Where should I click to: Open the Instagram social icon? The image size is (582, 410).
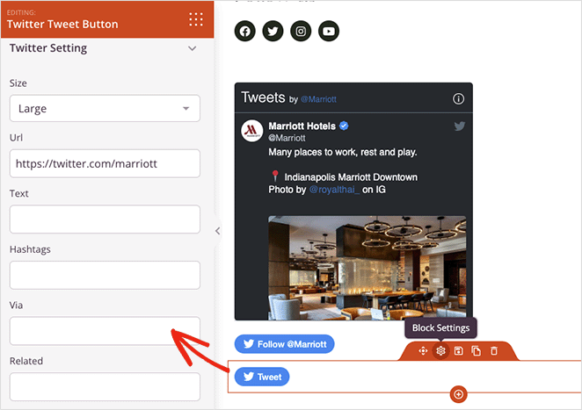(x=301, y=31)
